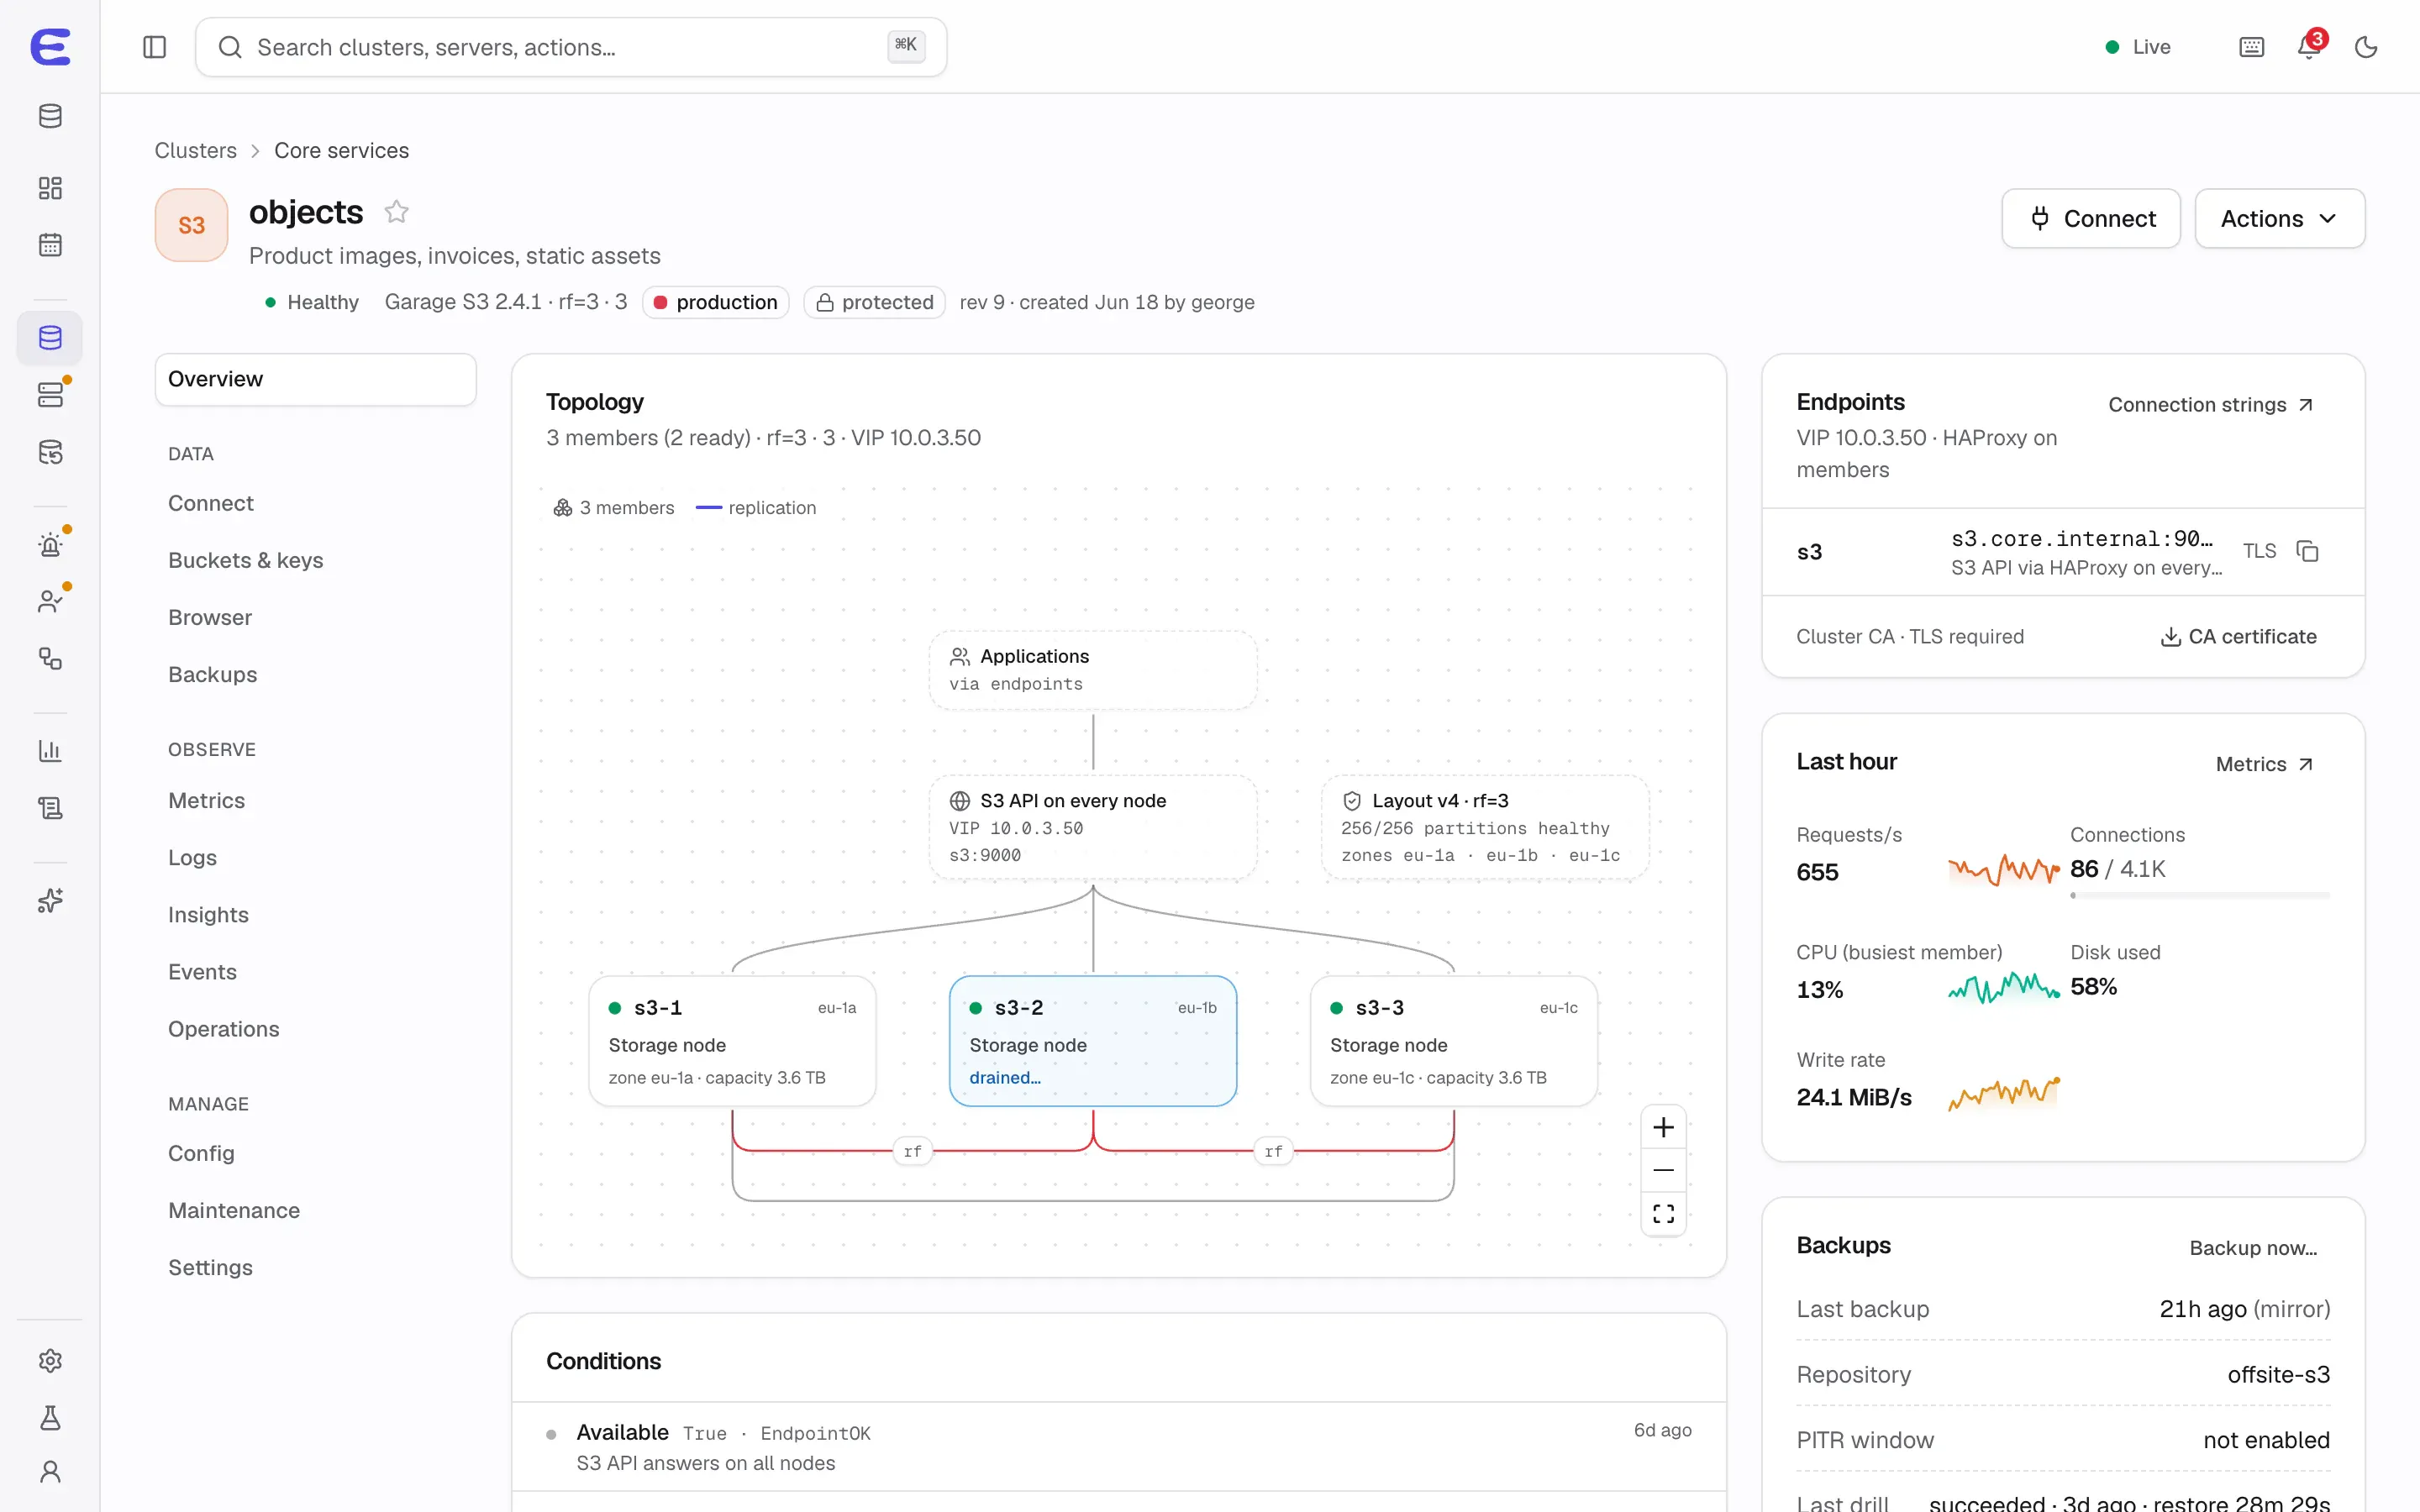
Task: Open the Browser menu item
Action: [x=210, y=617]
